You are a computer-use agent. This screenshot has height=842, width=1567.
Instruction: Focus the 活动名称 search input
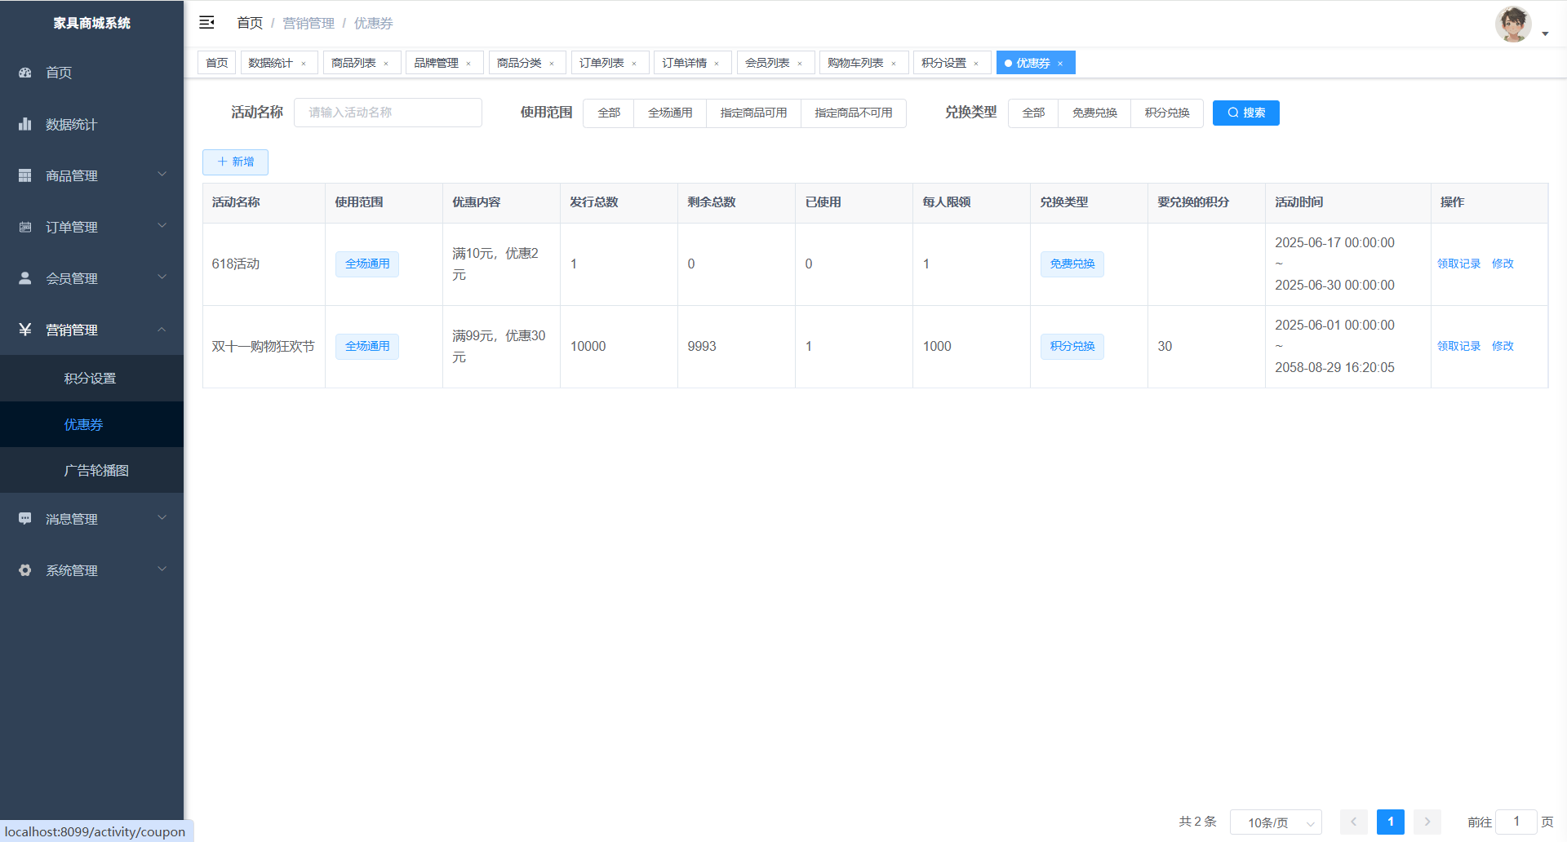(x=388, y=113)
